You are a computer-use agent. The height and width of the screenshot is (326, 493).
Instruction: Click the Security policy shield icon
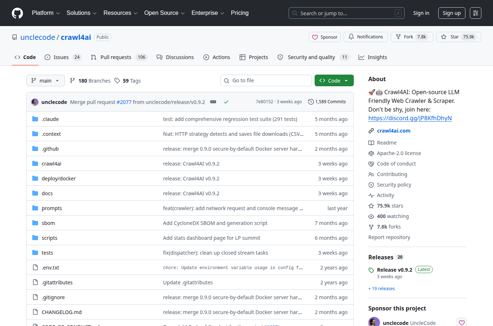(x=371, y=185)
